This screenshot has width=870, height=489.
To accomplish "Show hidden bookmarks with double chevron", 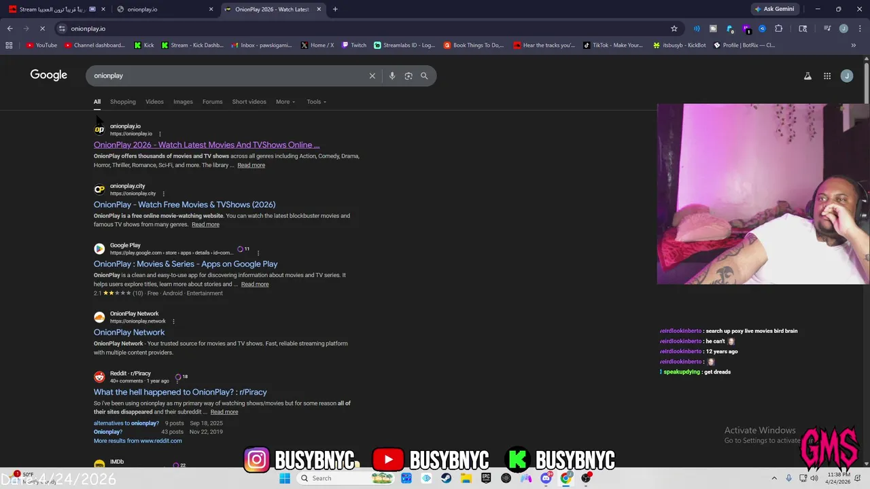I will pos(854,46).
